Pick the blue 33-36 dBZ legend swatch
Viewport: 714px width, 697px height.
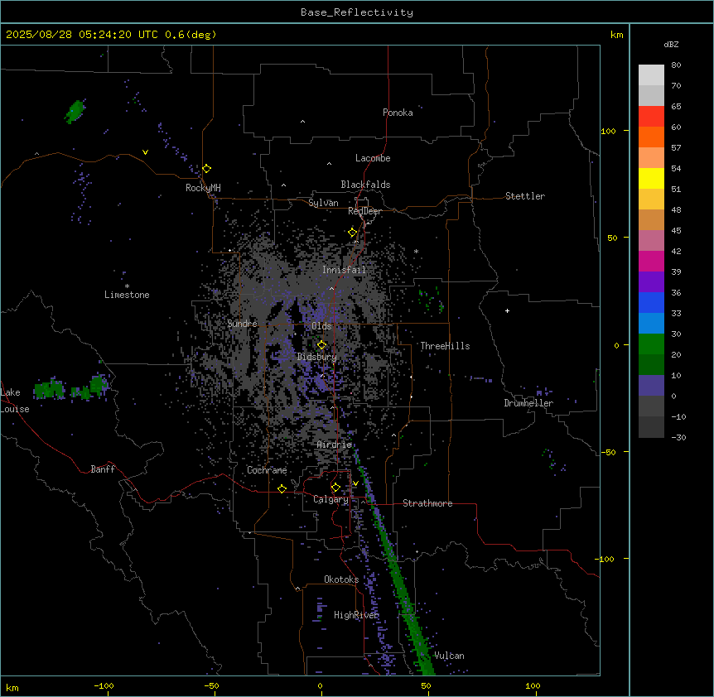(x=651, y=302)
